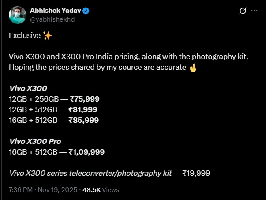
Task: Click the blue verified badge
Action: click(x=86, y=11)
